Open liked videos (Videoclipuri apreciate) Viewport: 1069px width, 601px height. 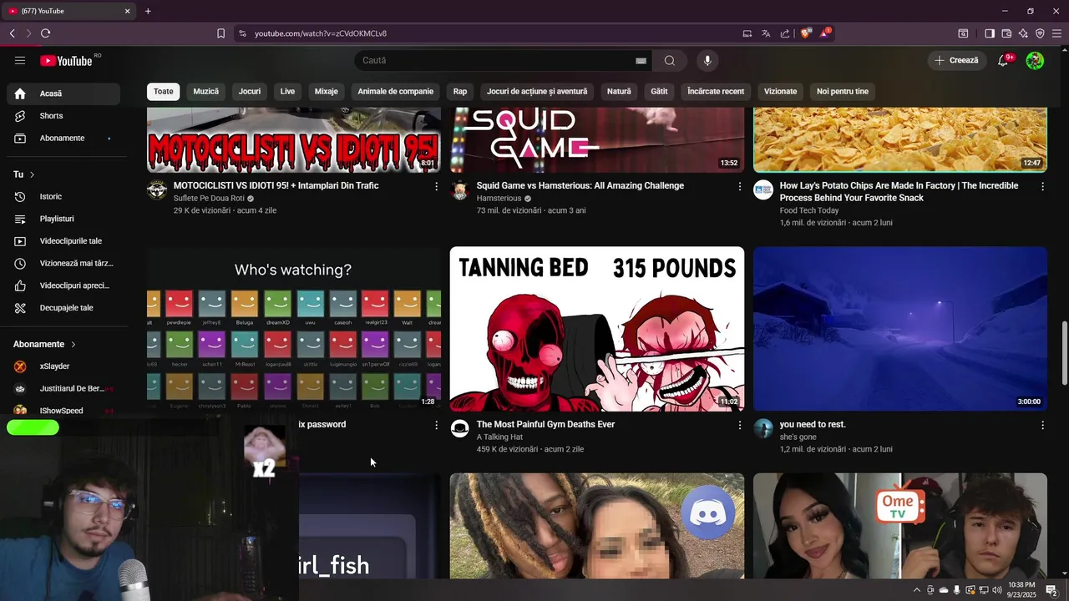click(x=63, y=285)
